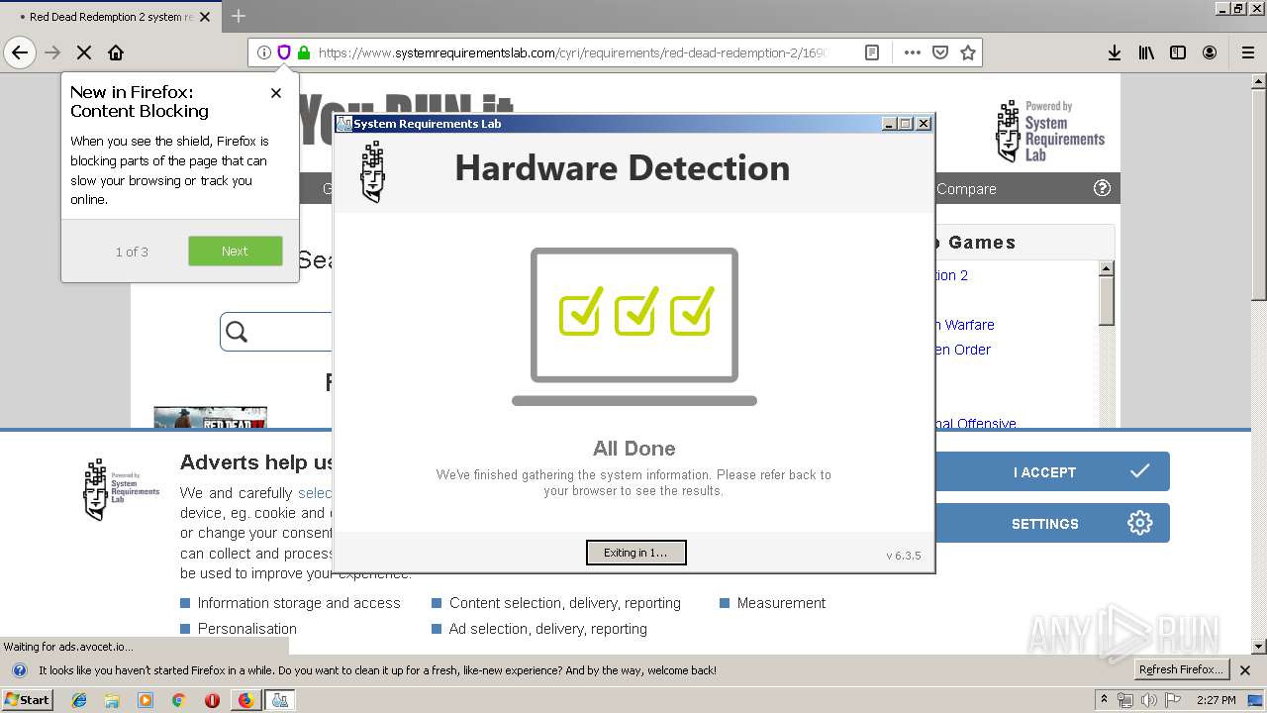Click the green padlock security icon
This screenshot has width=1267, height=713.
304,52
